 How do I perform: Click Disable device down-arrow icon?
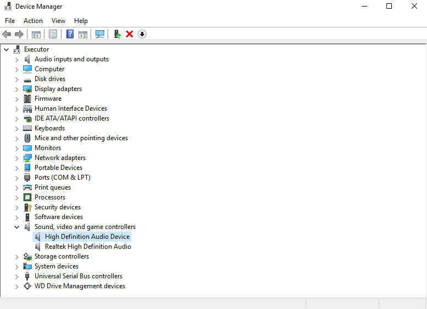142,35
